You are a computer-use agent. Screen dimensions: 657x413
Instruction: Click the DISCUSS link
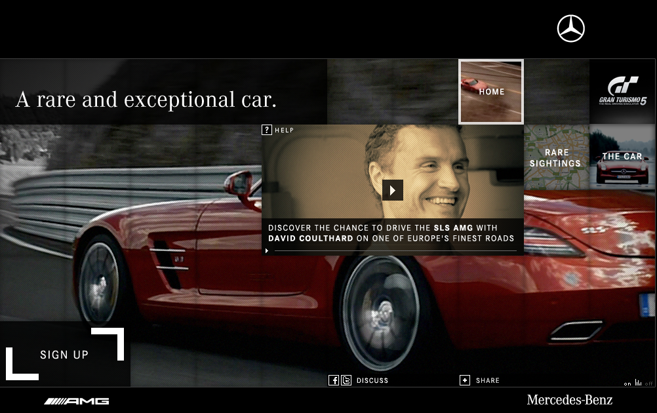coord(372,380)
